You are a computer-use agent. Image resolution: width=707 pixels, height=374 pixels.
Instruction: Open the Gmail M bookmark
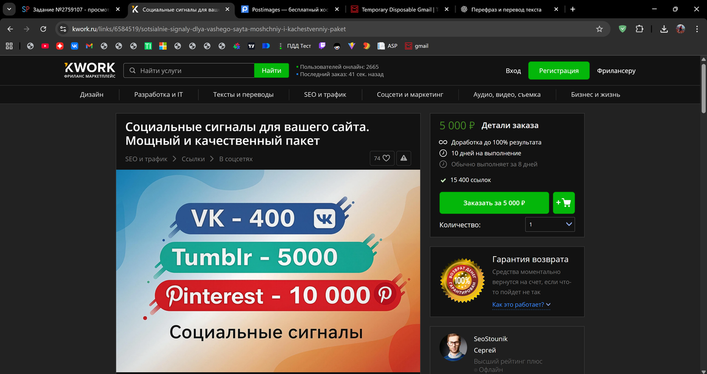[89, 46]
